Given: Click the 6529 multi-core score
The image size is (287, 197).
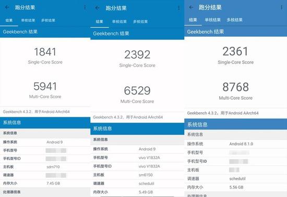Looking at the screenshot, I should tap(137, 90).
